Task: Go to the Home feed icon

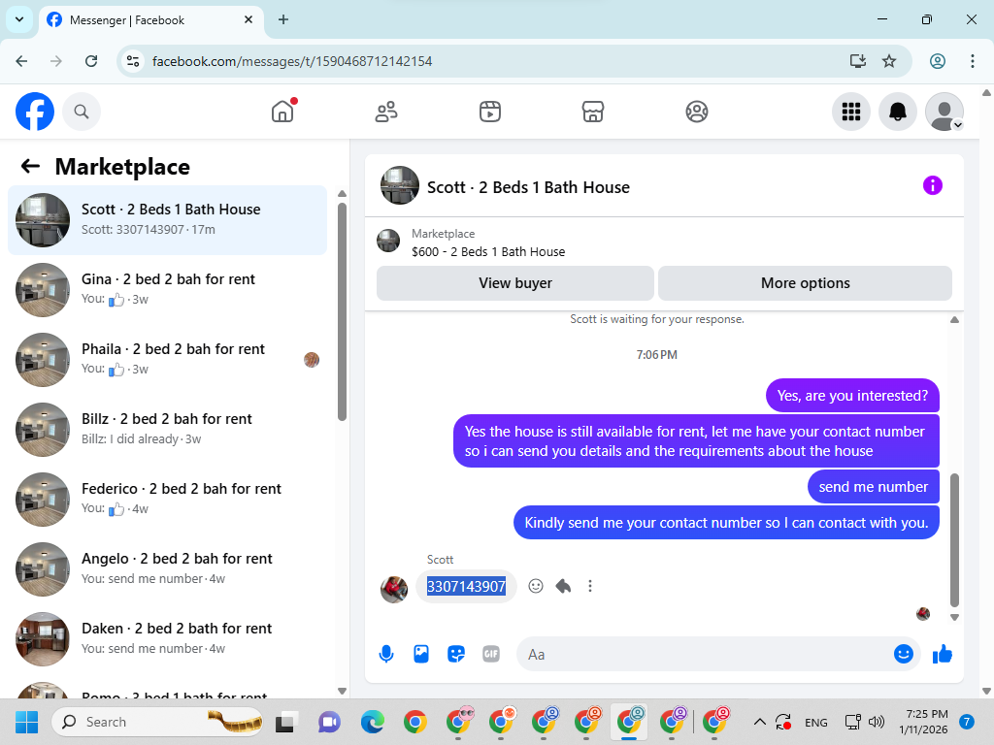Action: pos(282,112)
